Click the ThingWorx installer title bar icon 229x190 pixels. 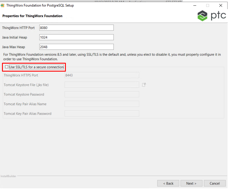tap(4, 5)
